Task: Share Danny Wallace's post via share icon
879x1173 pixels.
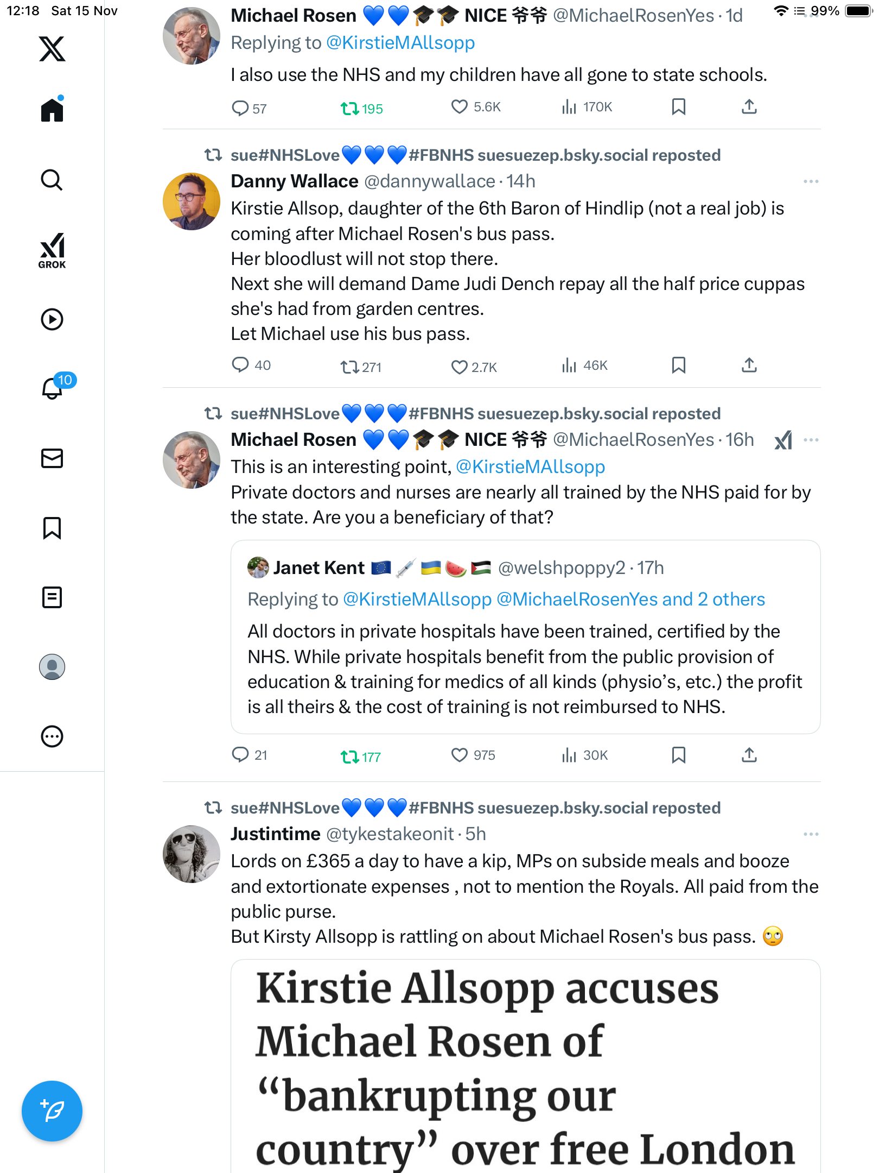Action: [x=749, y=365]
